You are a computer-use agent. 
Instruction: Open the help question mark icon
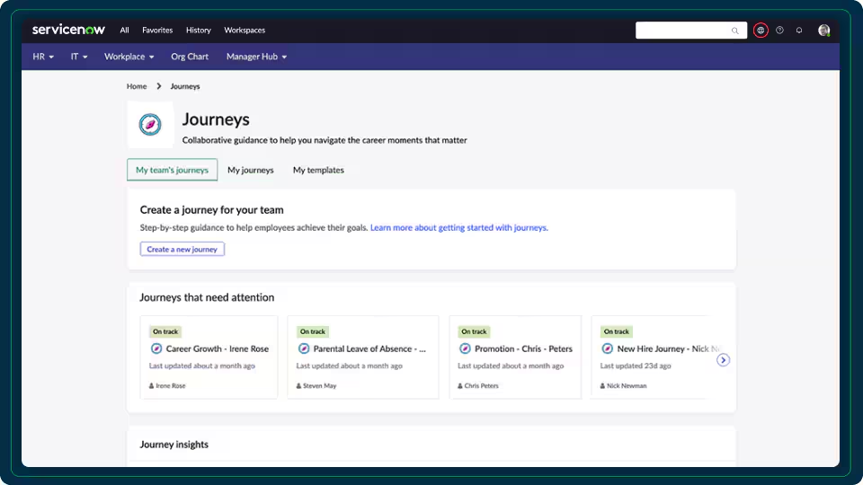pos(780,31)
